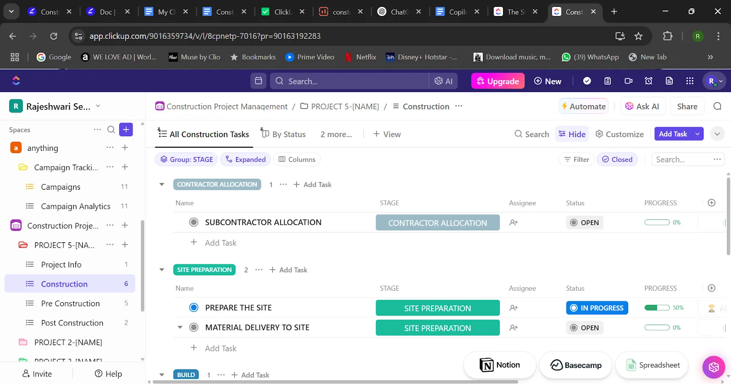This screenshot has width=731, height=384.
Task: Open the checkmark My Tasks icon in the header
Action: [587, 81]
